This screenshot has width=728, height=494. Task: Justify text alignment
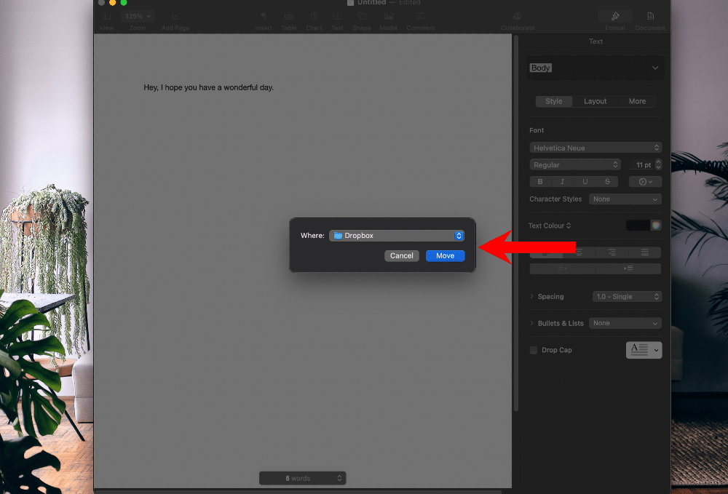click(645, 252)
